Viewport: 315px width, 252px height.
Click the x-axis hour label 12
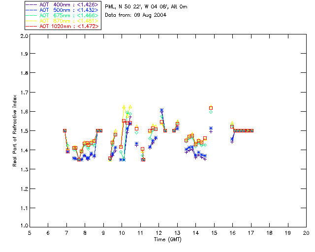pos(158,233)
